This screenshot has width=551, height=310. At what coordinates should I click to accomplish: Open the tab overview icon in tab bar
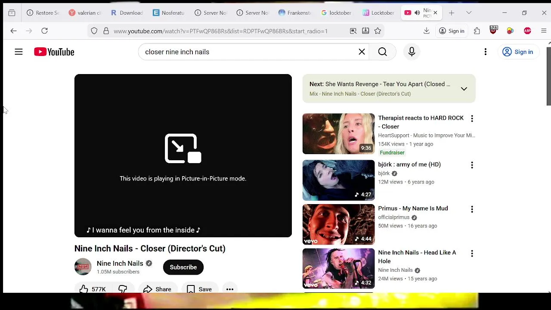(x=12, y=13)
